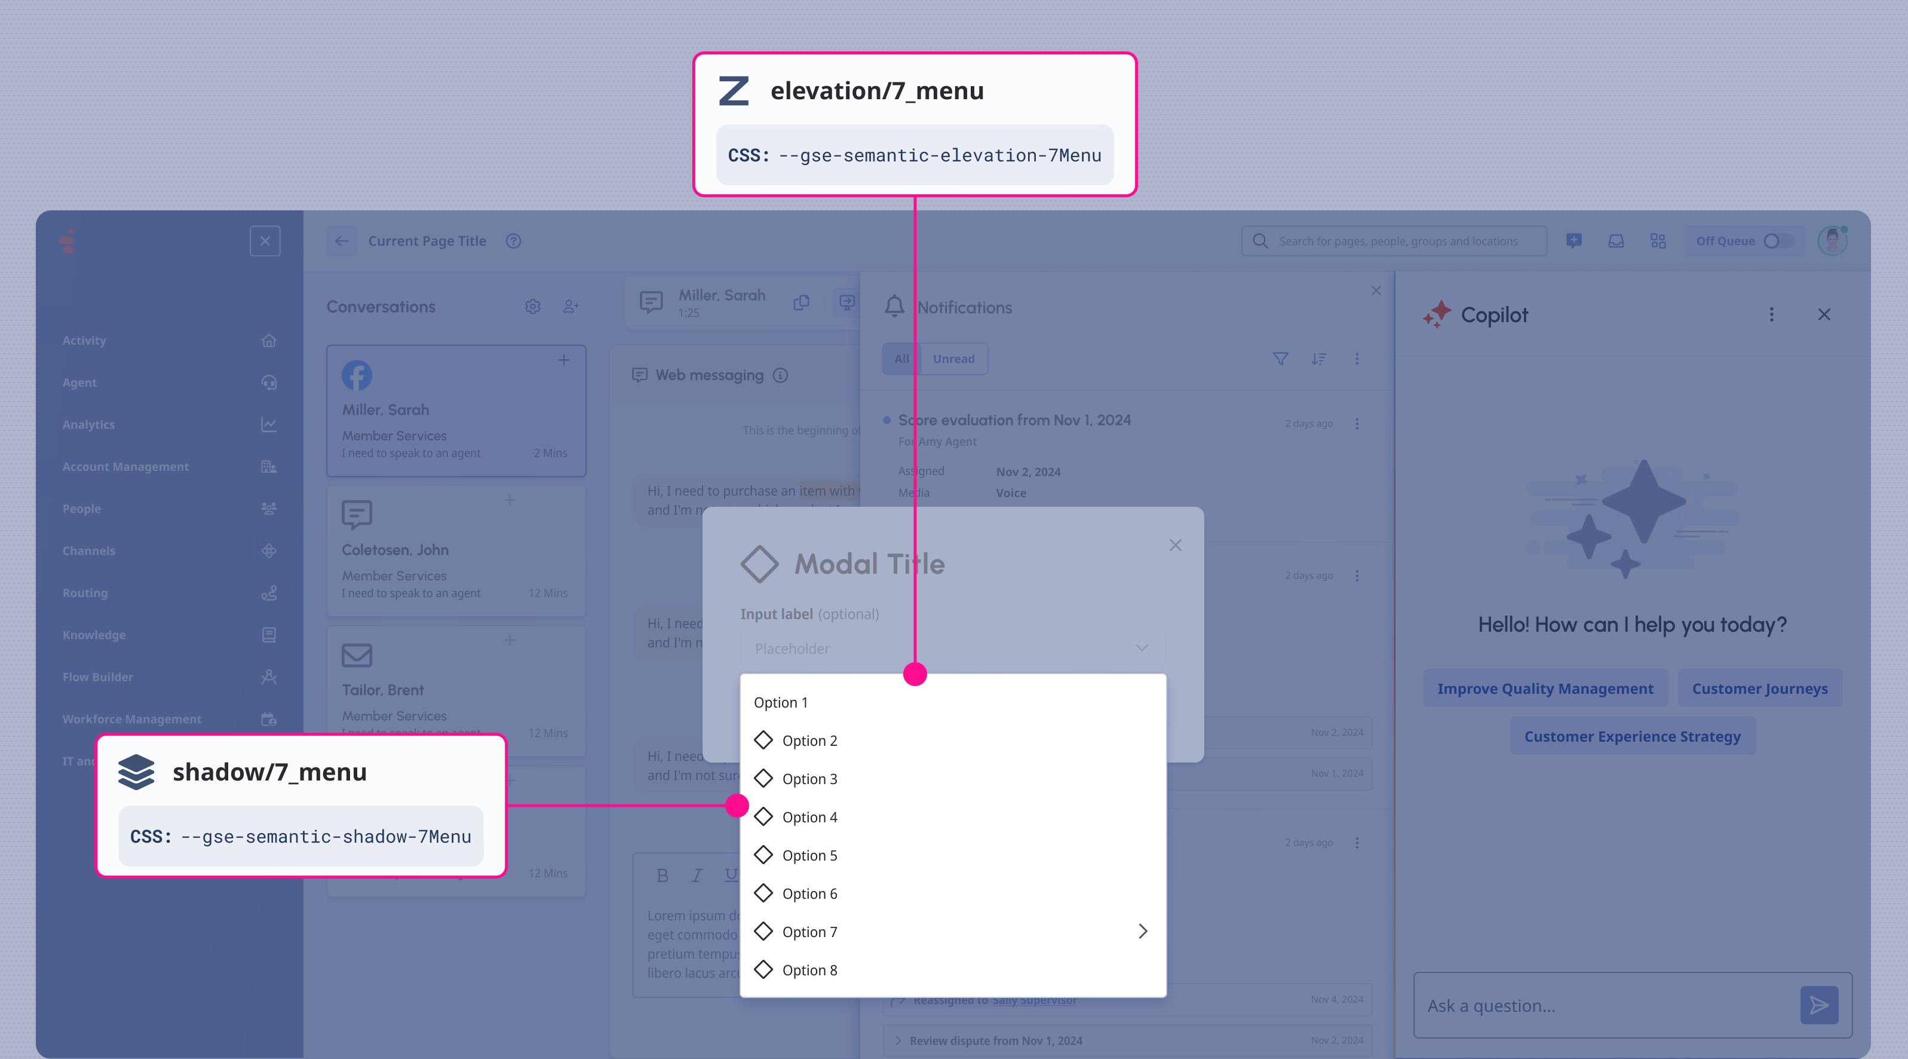The image size is (1908, 1059).
Task: Click the inbox tray icon in header
Action: pyautogui.click(x=1616, y=241)
